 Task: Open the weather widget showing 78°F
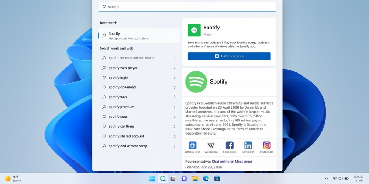tap(13, 178)
